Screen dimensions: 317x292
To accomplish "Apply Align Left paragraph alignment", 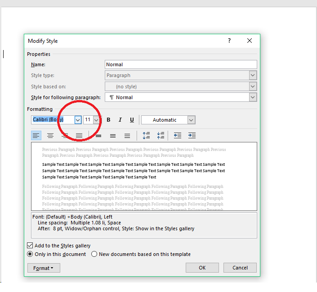I will [x=36, y=136].
